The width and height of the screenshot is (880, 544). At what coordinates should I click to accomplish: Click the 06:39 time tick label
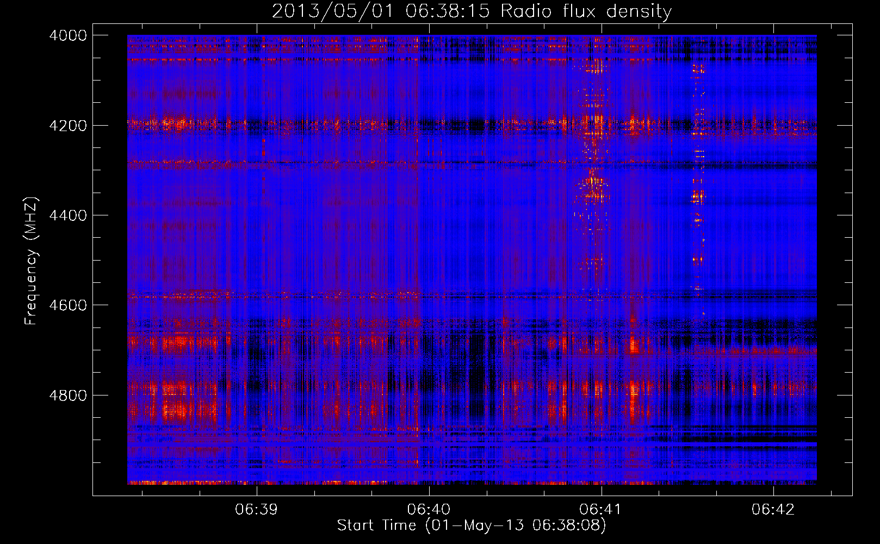(257, 510)
